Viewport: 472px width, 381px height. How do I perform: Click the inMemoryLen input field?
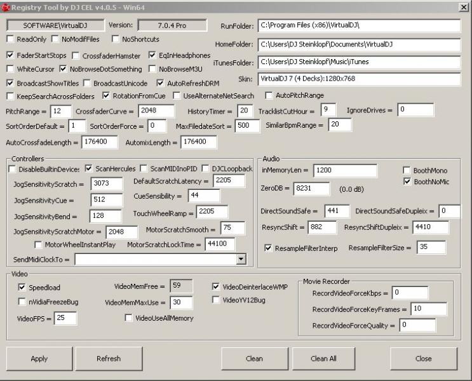346,171
